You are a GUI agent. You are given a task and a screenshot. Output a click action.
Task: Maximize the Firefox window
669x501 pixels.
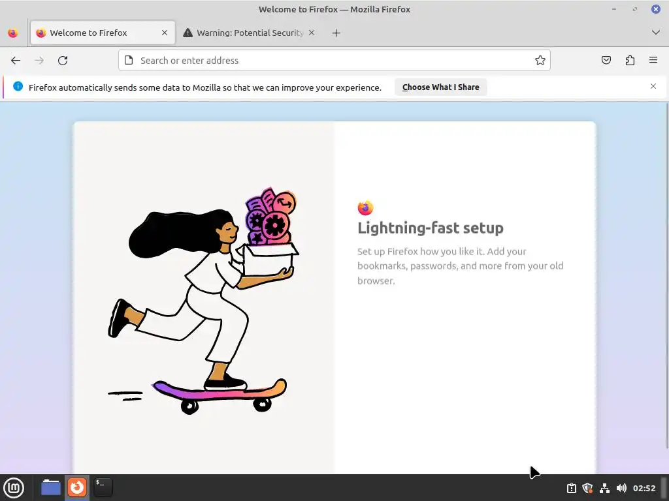pyautogui.click(x=635, y=9)
